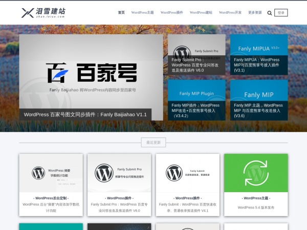The height and width of the screenshot is (230, 307).
Task: Open the Fanly Submit Pro 百度专业问答 V6.0 title
Action: (119, 208)
